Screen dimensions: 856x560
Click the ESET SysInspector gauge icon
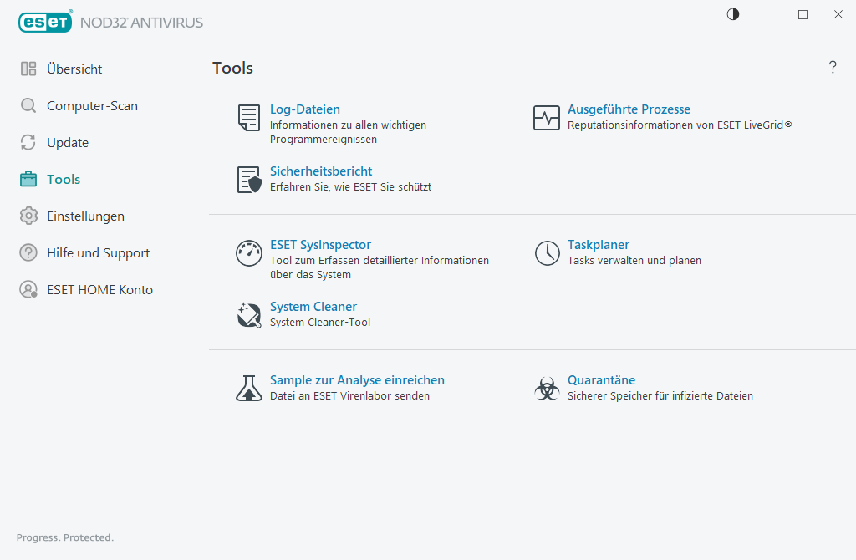(248, 253)
